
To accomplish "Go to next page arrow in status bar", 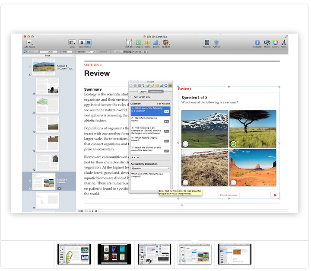I will 92,211.
